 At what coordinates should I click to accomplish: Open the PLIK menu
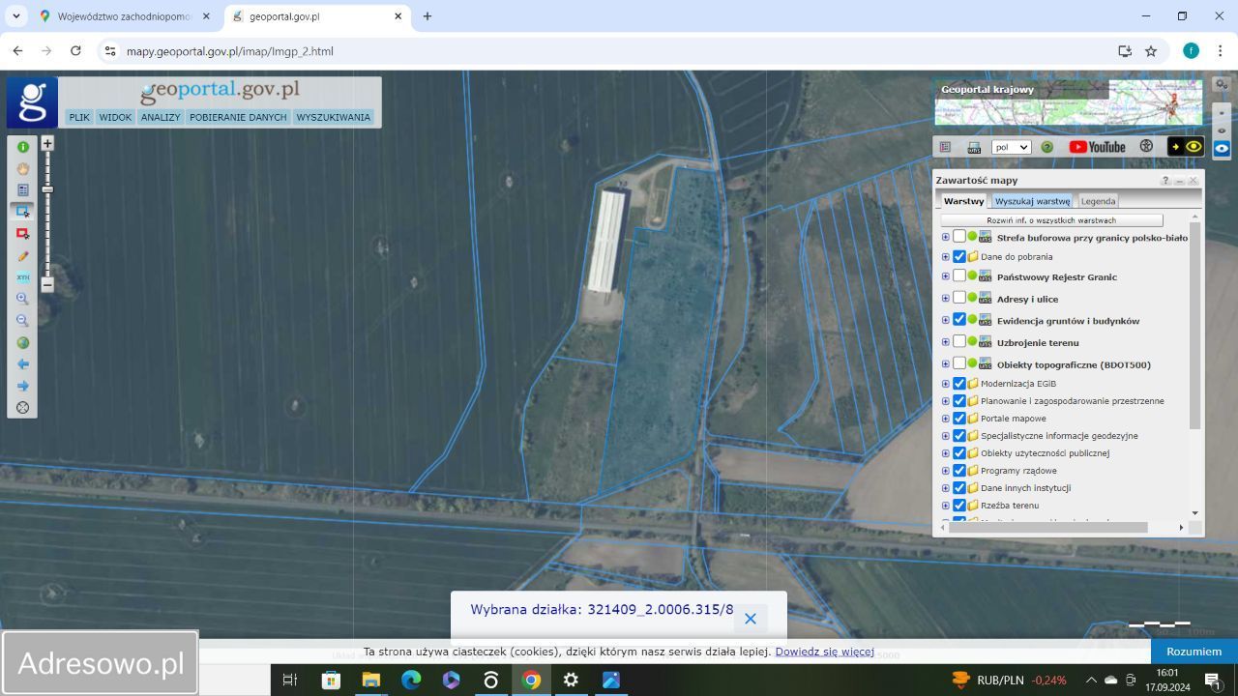coord(79,117)
